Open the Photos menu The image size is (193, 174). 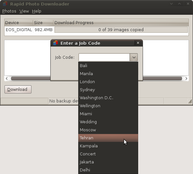click(9, 11)
